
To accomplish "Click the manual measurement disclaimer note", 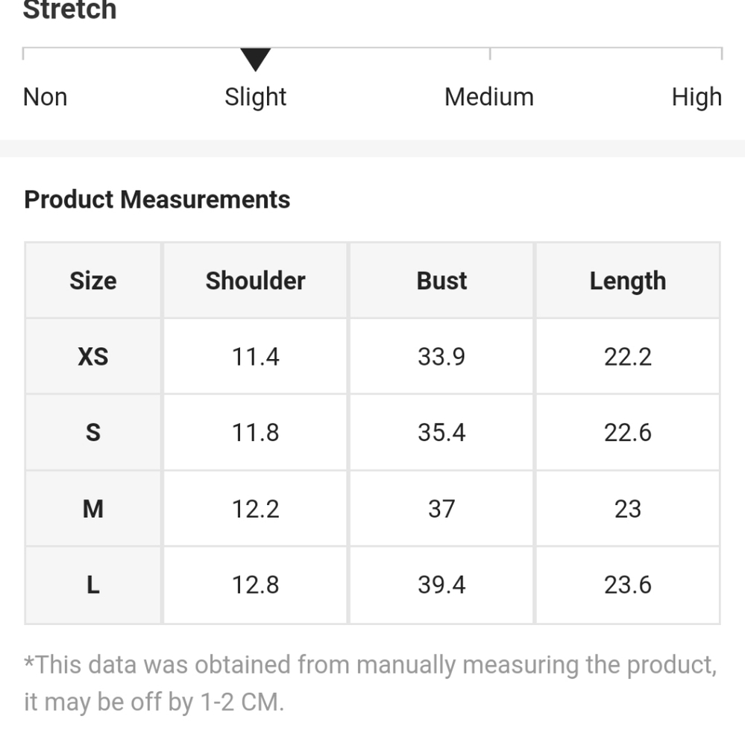I will 371,682.
